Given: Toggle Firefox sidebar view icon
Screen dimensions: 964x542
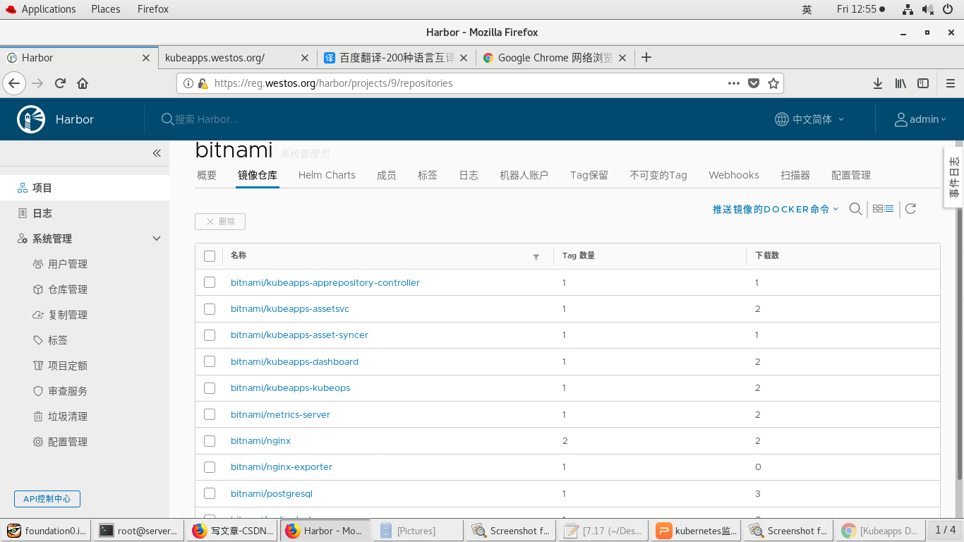Looking at the screenshot, I should tap(923, 83).
